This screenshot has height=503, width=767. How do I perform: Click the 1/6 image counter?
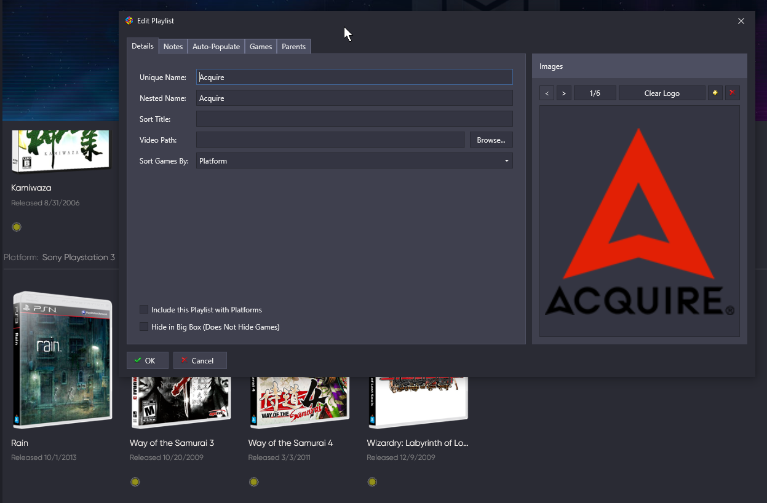[x=595, y=93]
